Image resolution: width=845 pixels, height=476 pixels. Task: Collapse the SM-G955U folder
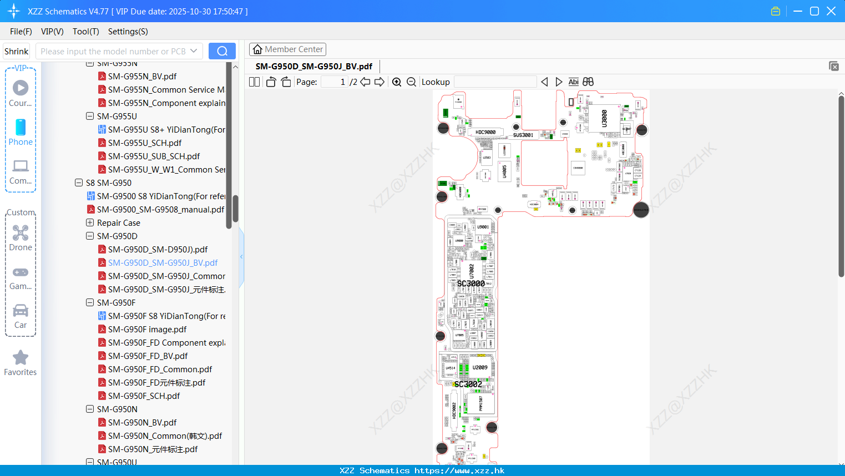tap(90, 116)
